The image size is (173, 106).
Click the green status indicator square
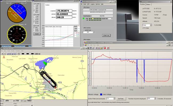tap(84, 18)
